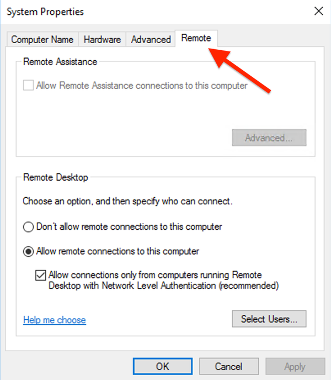The image size is (331, 380).
Task: Click the 'Choose an option' instruction text
Action: click(127, 202)
